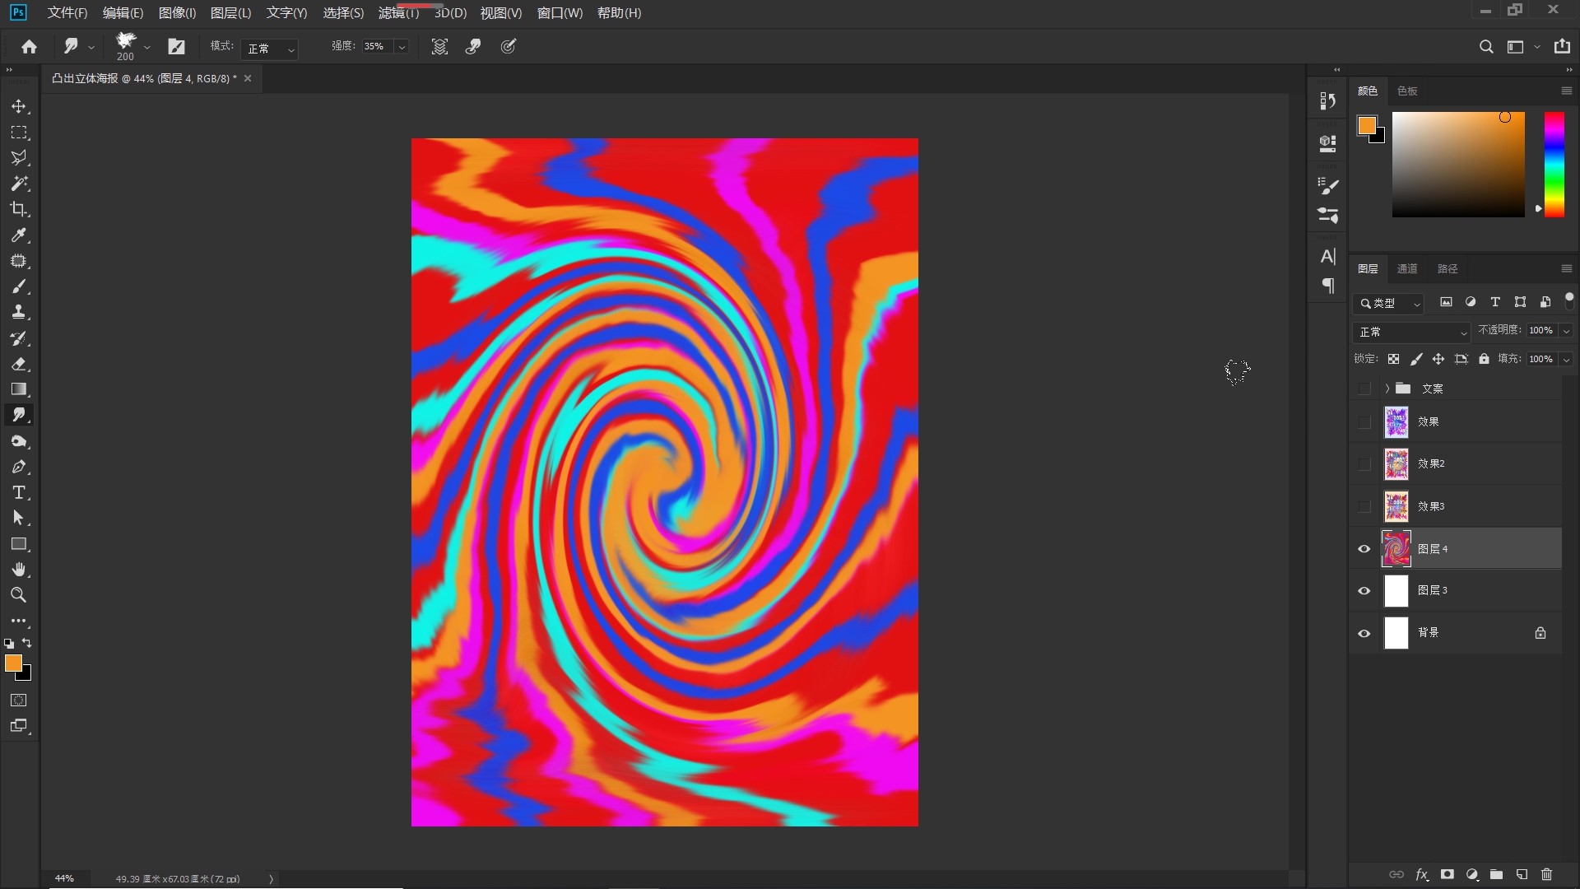Select the Zoom tool
Viewport: 1580px width, 889px height.
tap(19, 595)
